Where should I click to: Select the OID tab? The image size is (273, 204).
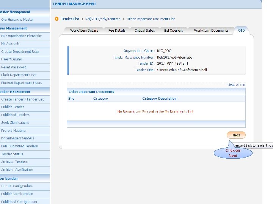241,31
